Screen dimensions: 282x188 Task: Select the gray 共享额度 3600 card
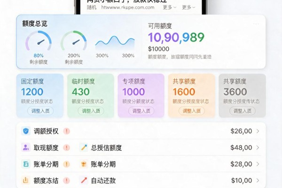tap(242, 95)
